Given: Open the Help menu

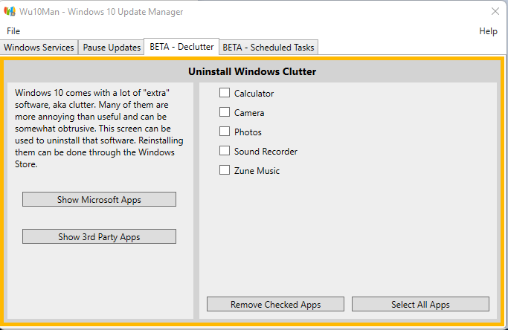Looking at the screenshot, I should click(x=488, y=31).
